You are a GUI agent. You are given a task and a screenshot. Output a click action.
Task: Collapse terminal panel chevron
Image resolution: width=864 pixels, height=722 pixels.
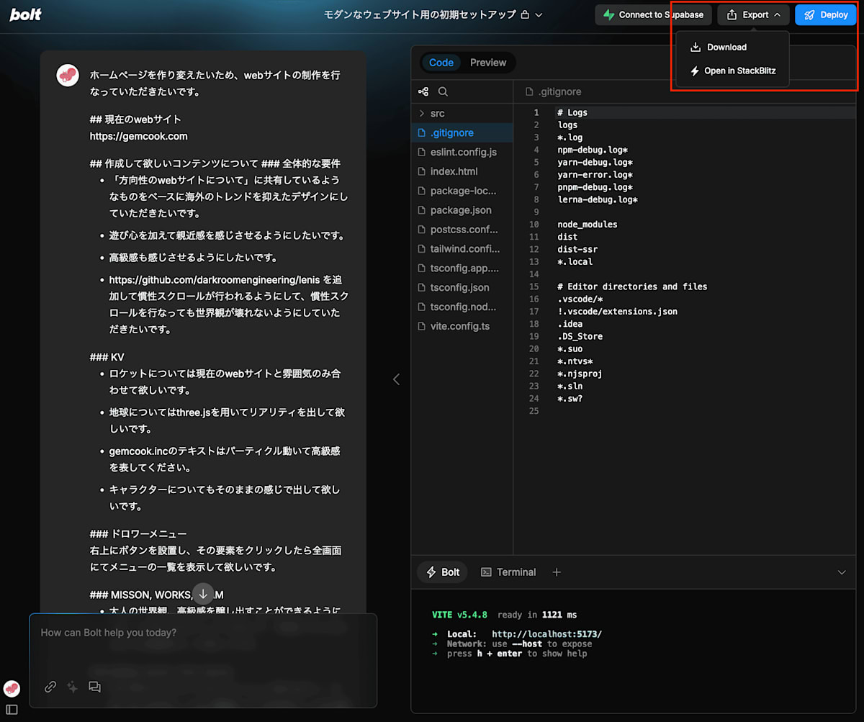click(842, 573)
